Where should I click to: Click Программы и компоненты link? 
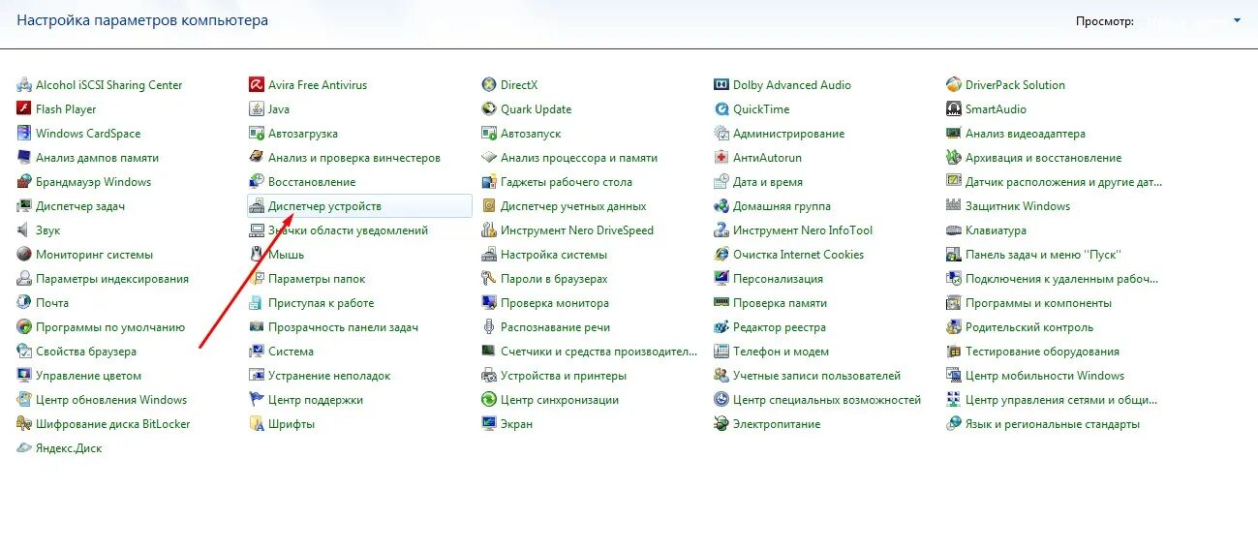click(x=1038, y=303)
